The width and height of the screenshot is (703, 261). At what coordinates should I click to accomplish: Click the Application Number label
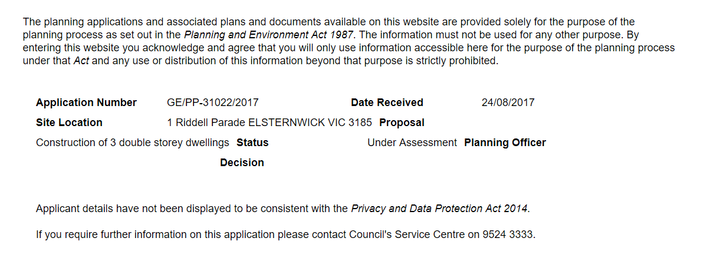click(x=86, y=103)
